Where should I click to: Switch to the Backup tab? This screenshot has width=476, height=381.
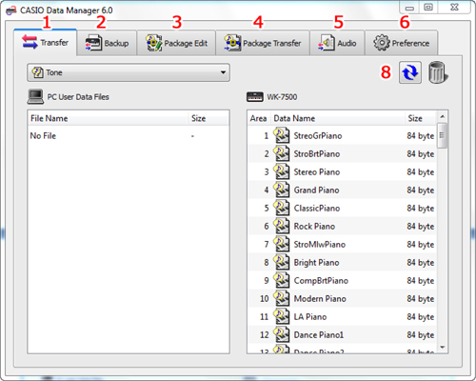(107, 43)
